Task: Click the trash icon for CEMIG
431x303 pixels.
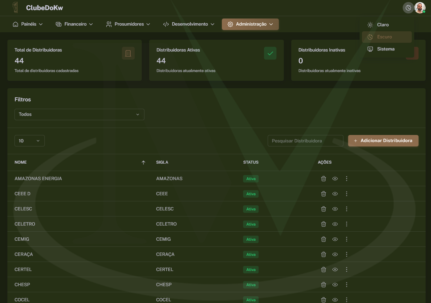Action: click(323, 239)
